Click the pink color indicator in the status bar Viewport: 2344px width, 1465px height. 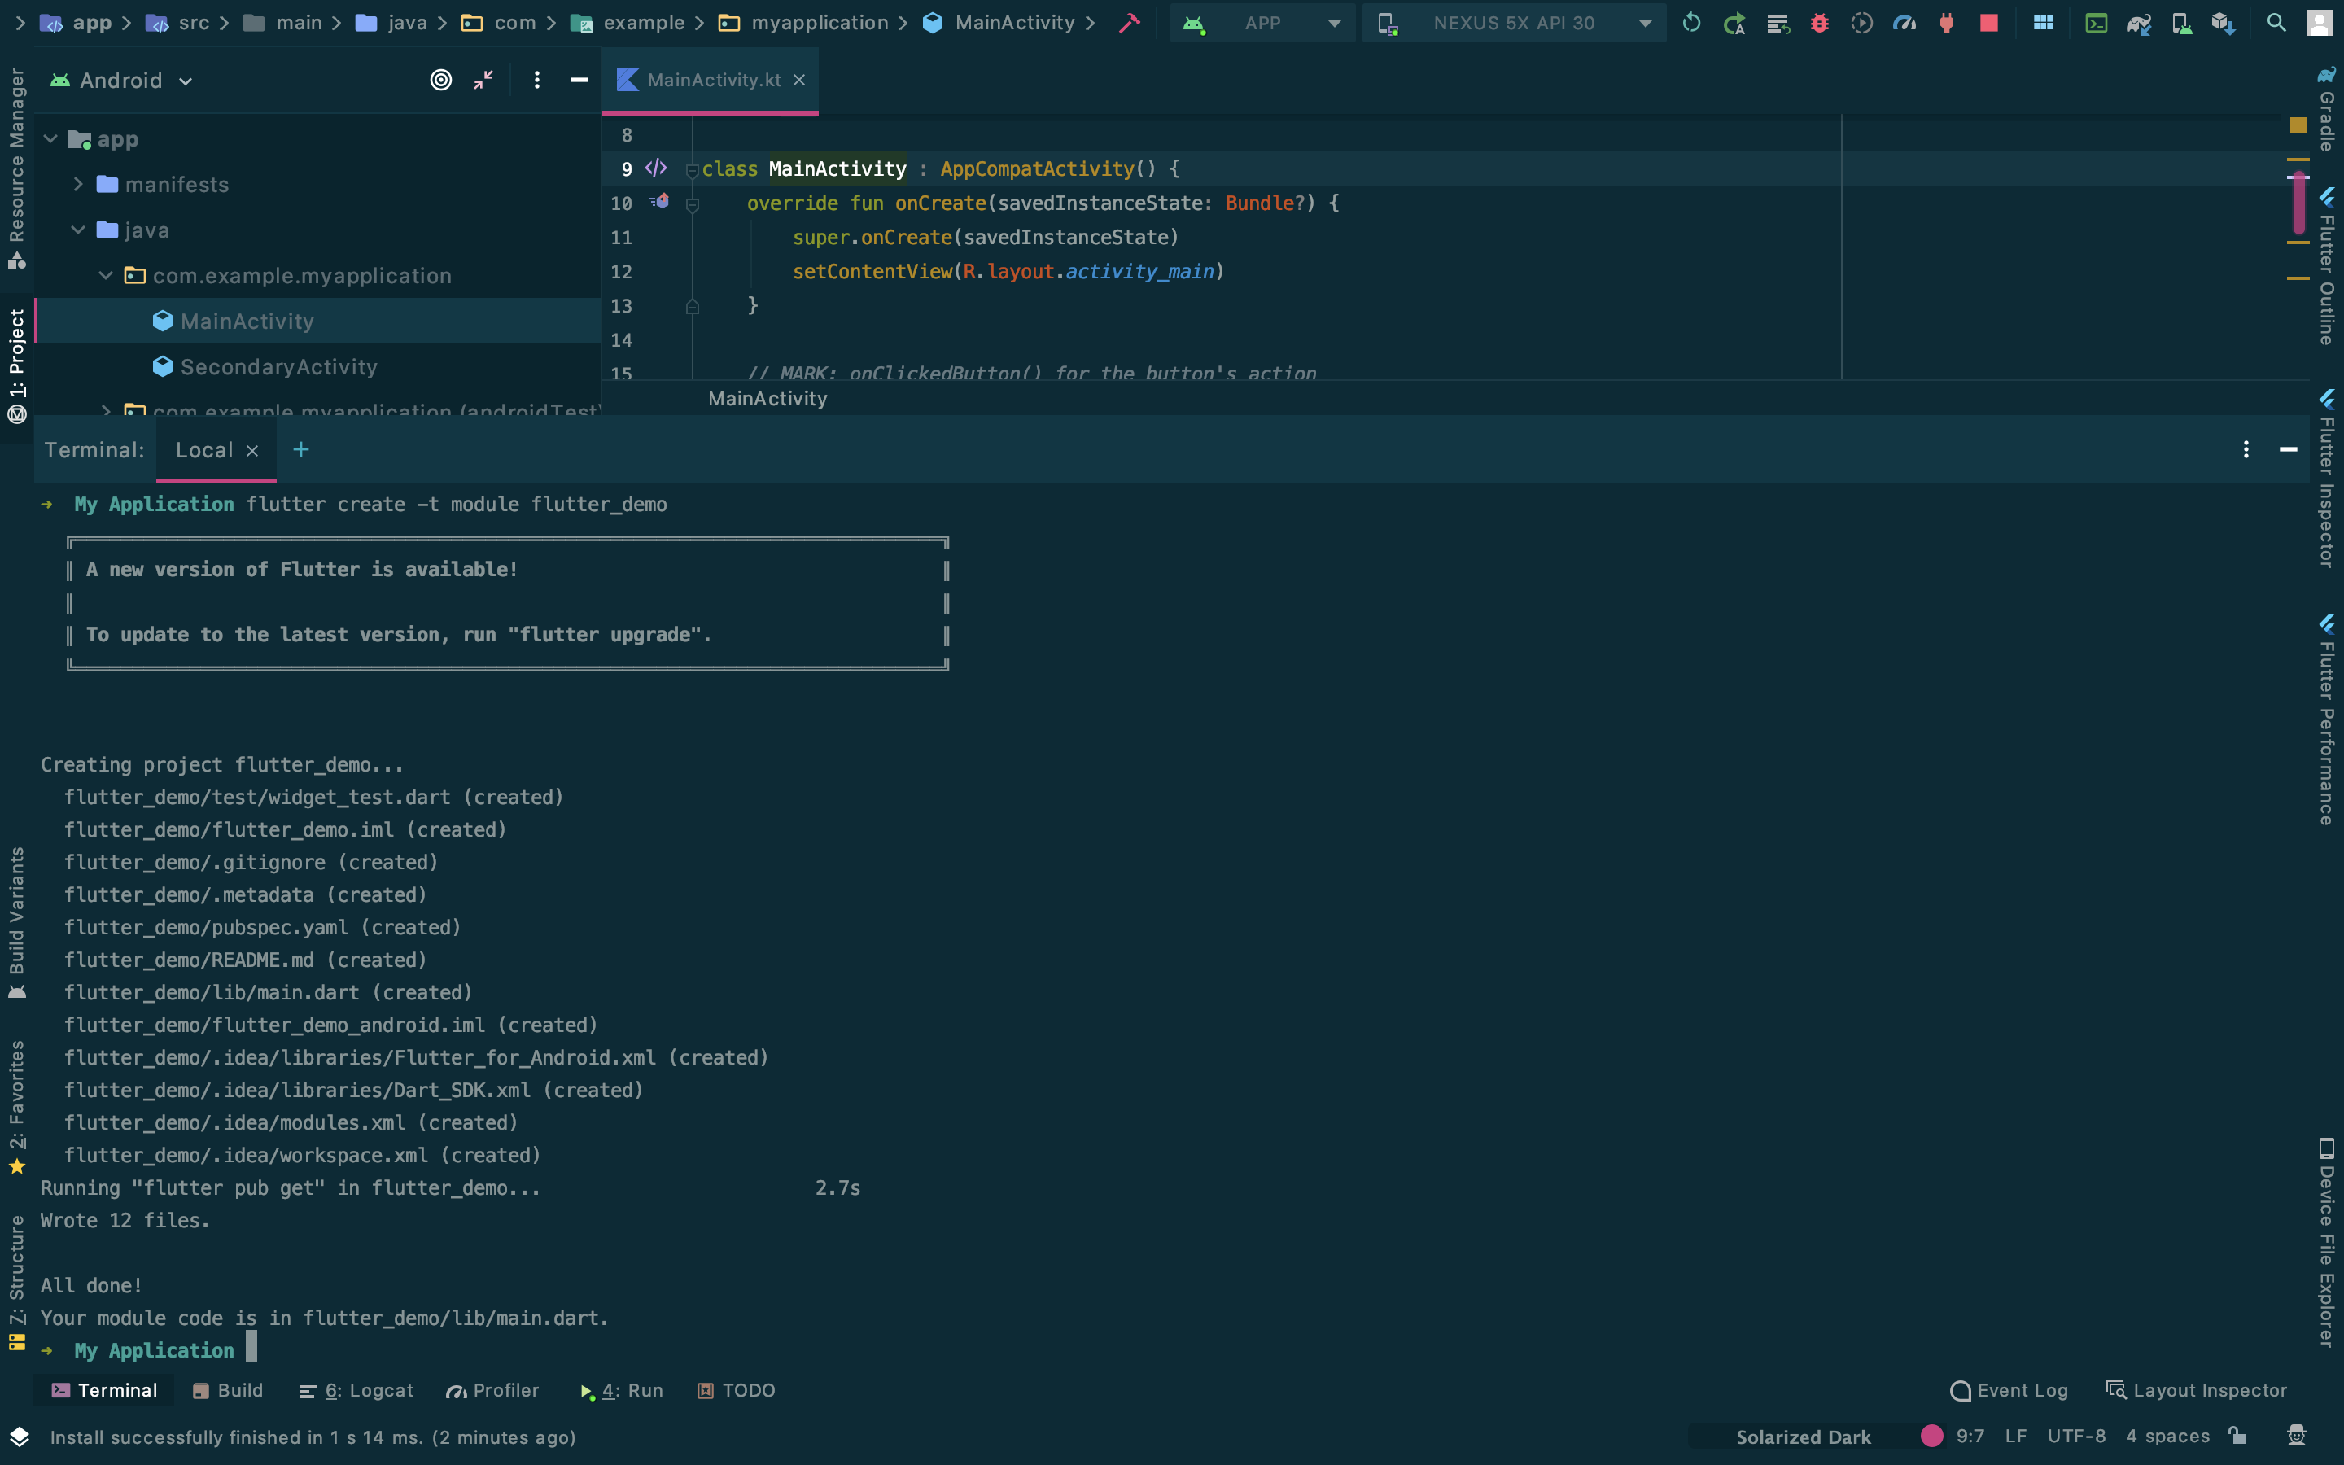pos(1933,1437)
